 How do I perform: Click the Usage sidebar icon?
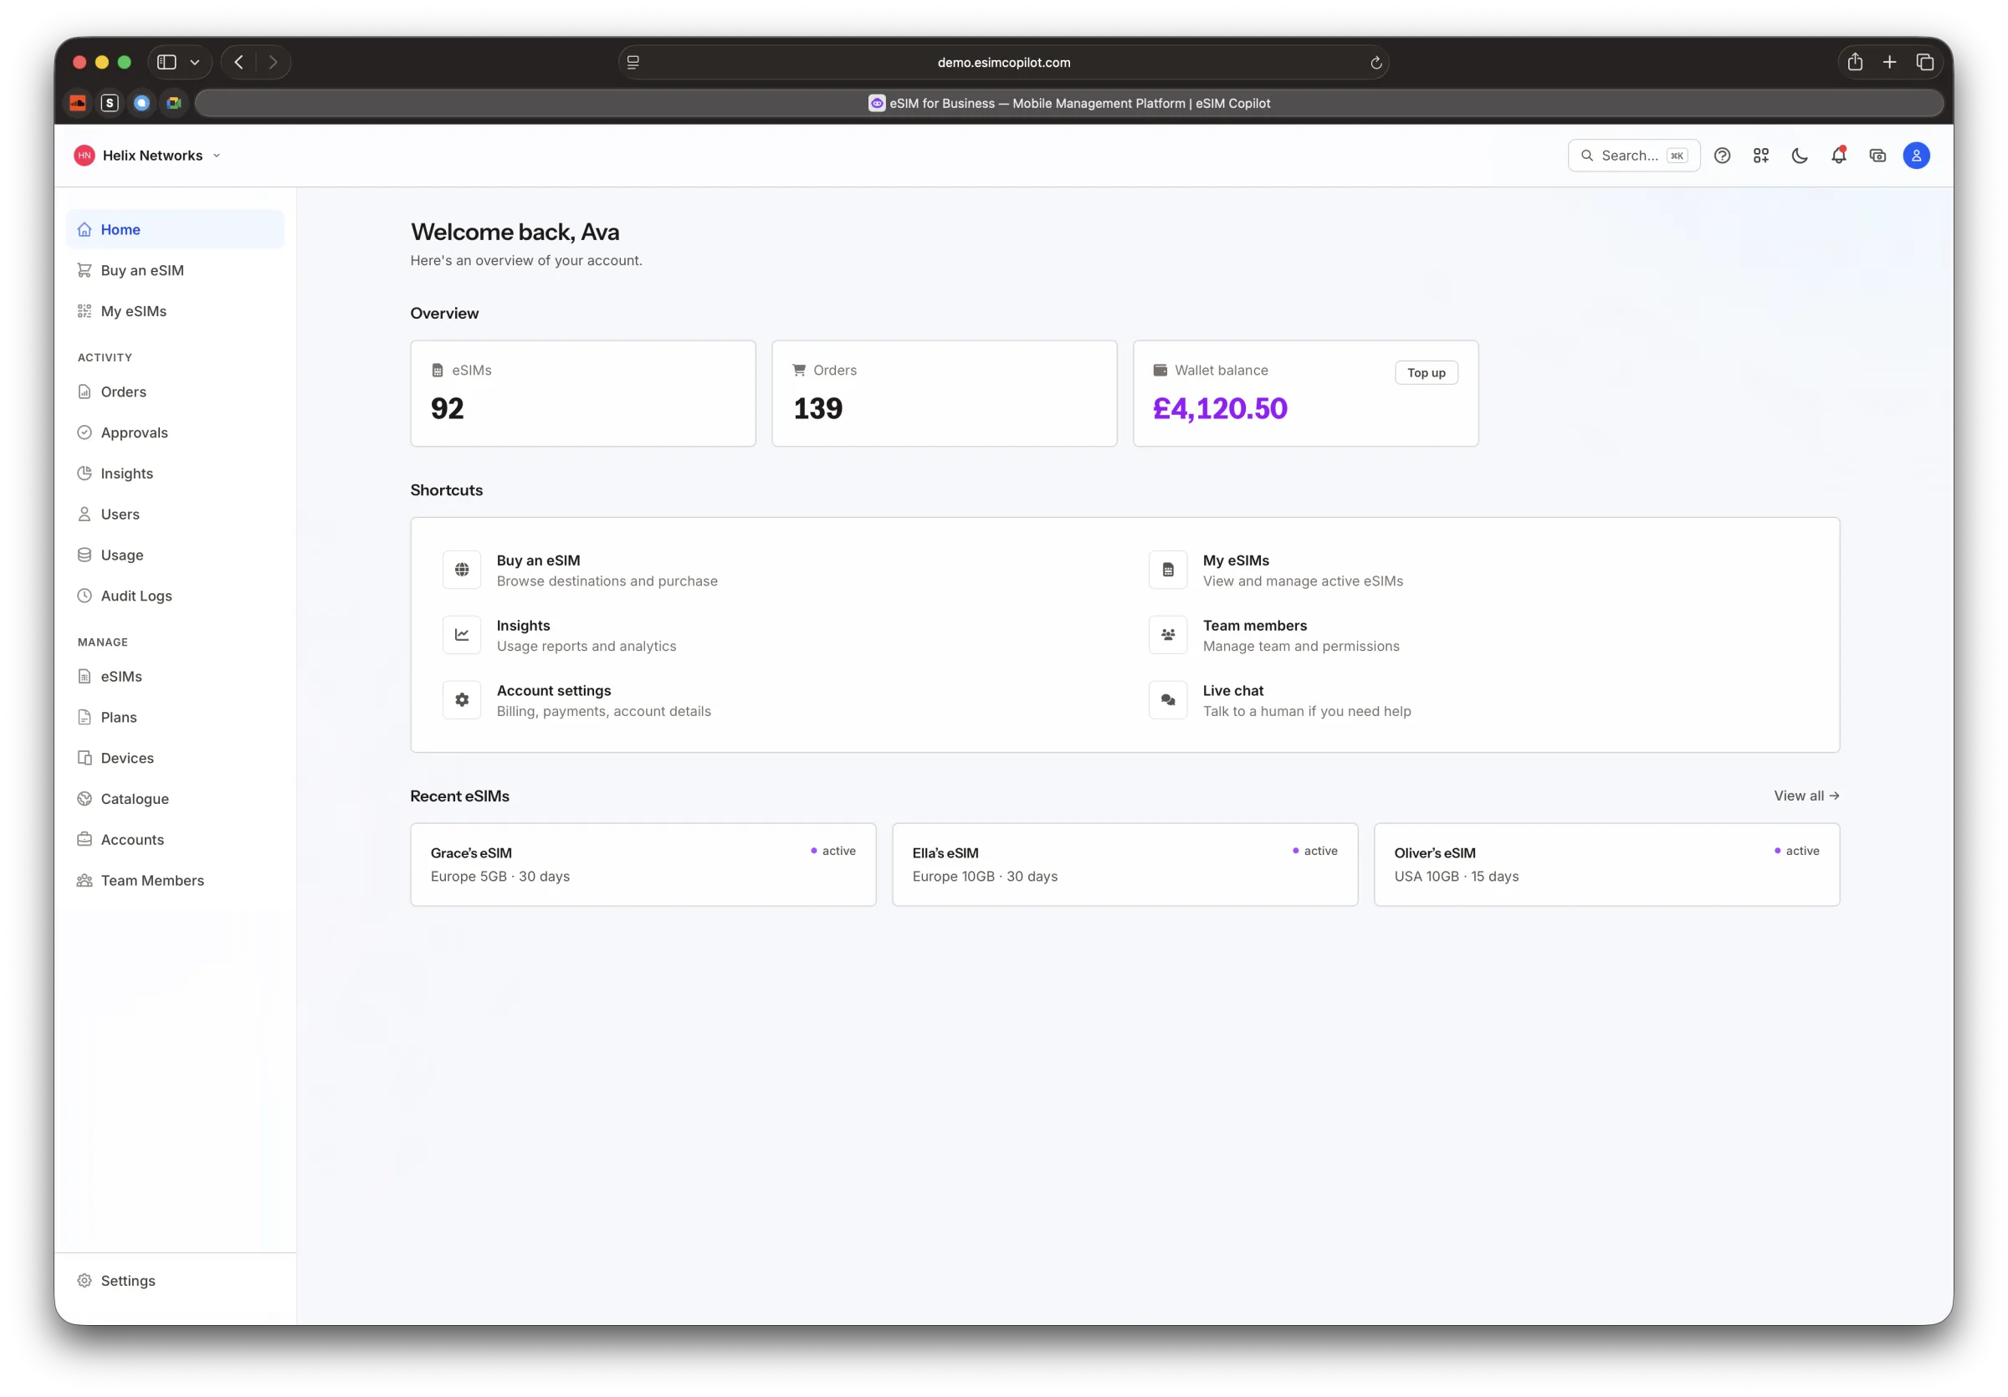(x=84, y=555)
